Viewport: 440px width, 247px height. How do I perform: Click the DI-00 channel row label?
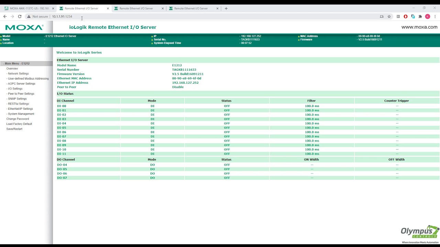62,106
